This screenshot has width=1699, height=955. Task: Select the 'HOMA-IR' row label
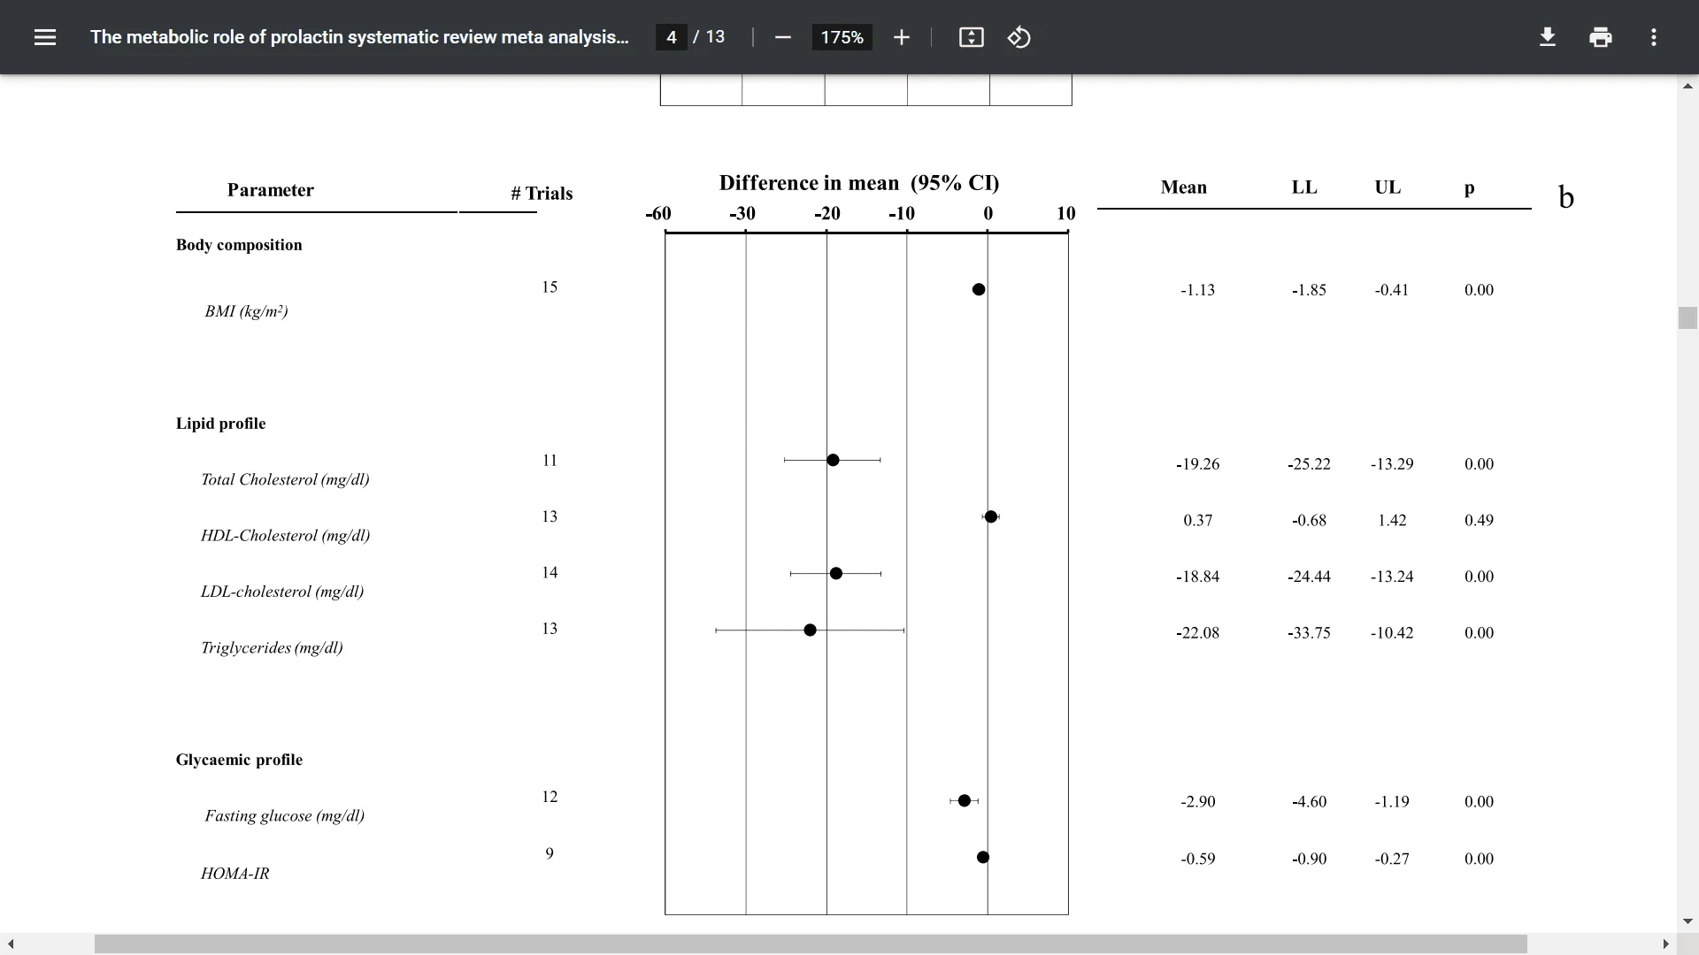point(234,874)
